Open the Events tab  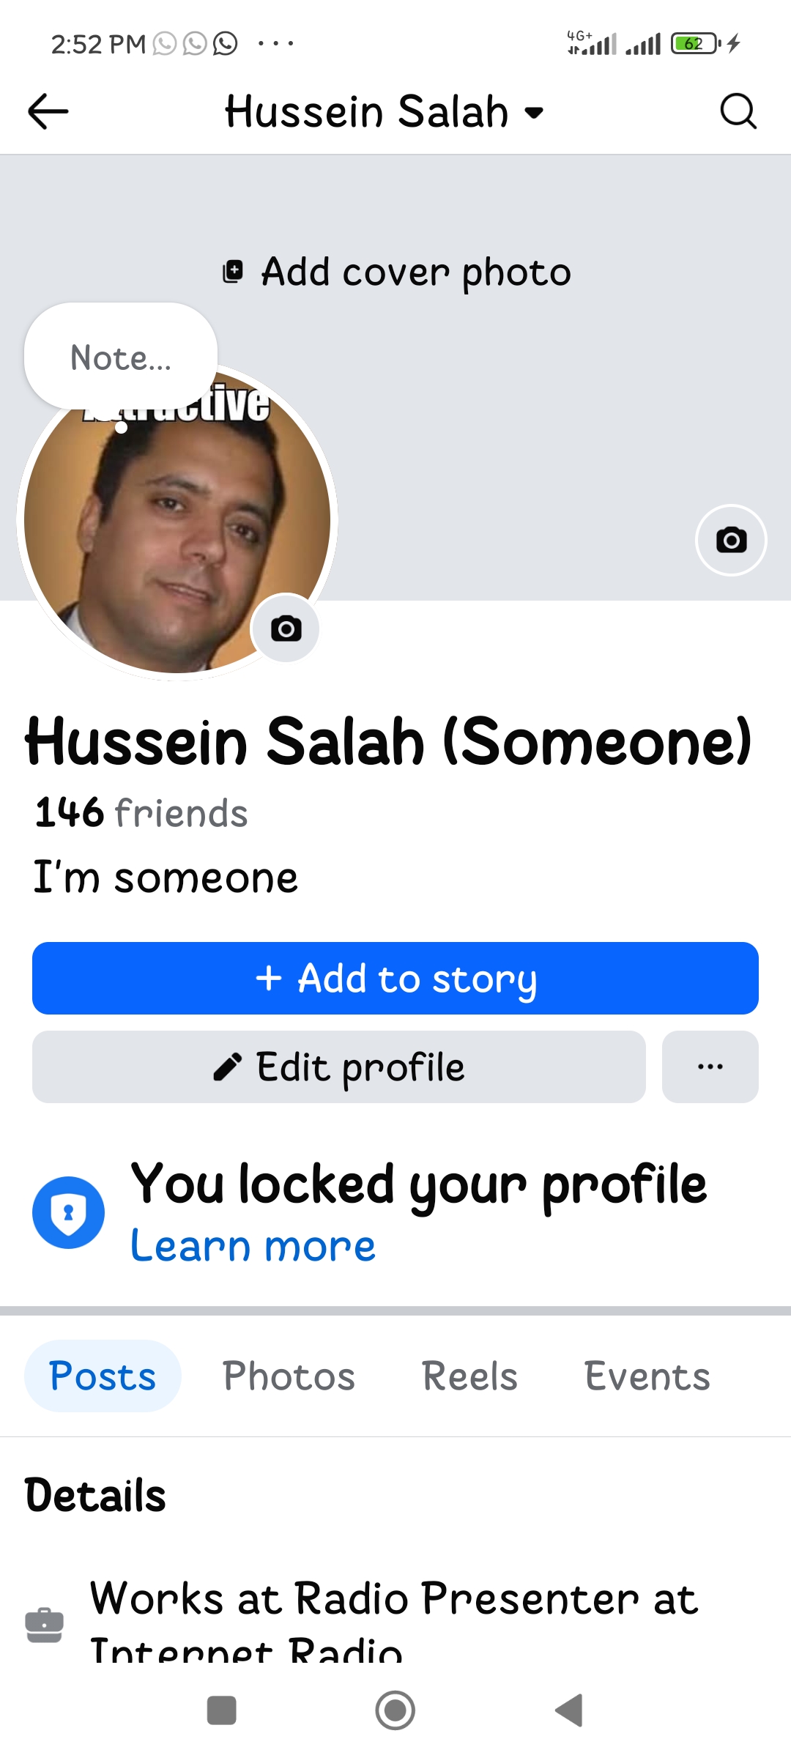pyautogui.click(x=647, y=1376)
